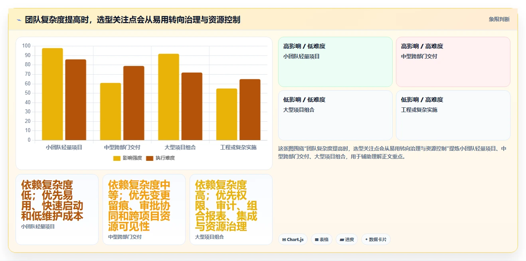Click the 数据卡片 tag
The width and height of the screenshot is (526, 261).
[x=376, y=239]
